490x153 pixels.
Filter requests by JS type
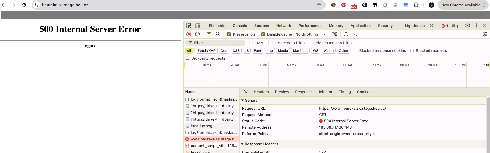click(x=247, y=50)
